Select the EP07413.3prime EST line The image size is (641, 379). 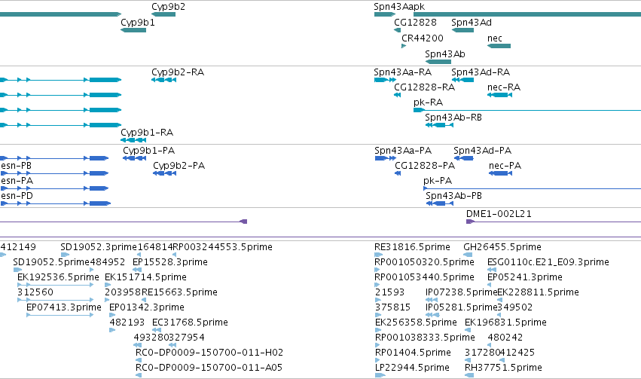tap(60, 315)
